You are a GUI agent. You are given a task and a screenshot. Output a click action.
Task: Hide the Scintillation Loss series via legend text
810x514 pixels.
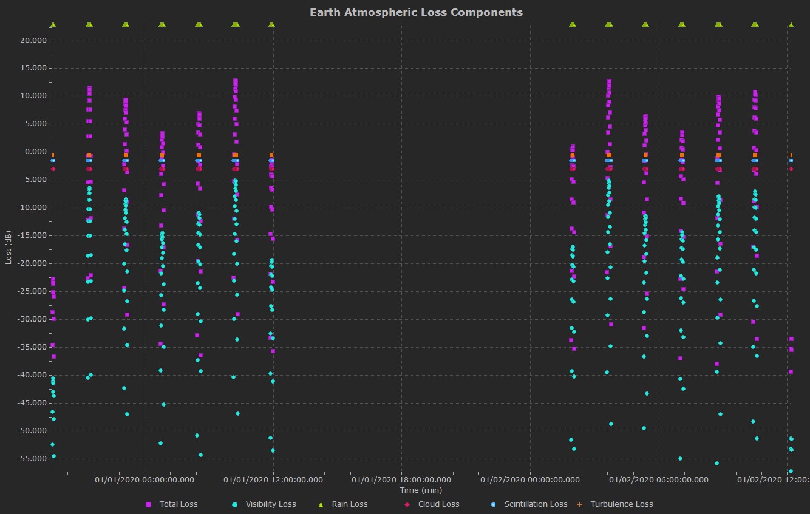coord(535,504)
